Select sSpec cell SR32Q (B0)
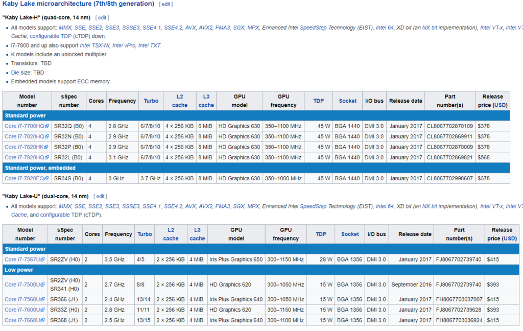 click(68, 126)
